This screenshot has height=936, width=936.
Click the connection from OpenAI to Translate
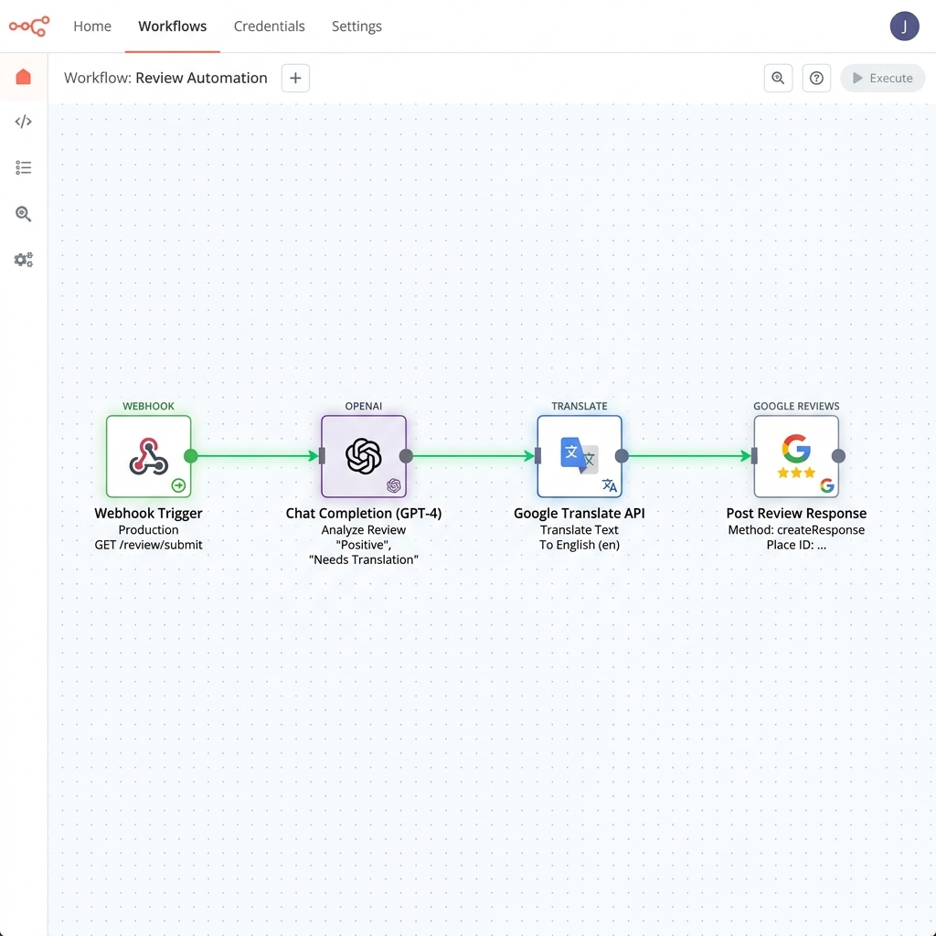coord(472,456)
